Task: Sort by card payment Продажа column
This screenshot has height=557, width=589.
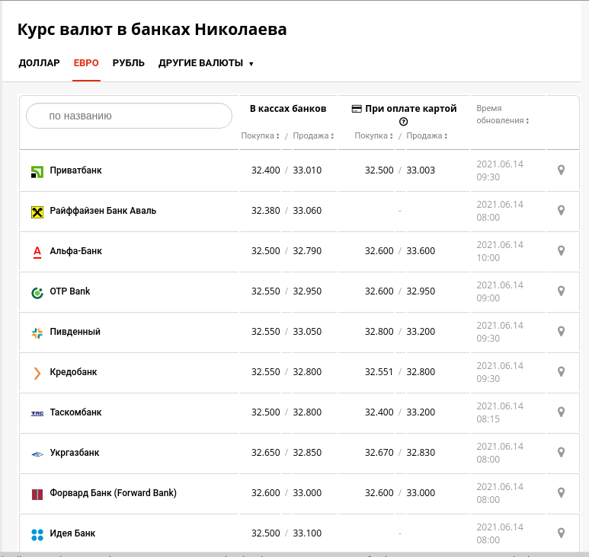Action: (x=427, y=135)
